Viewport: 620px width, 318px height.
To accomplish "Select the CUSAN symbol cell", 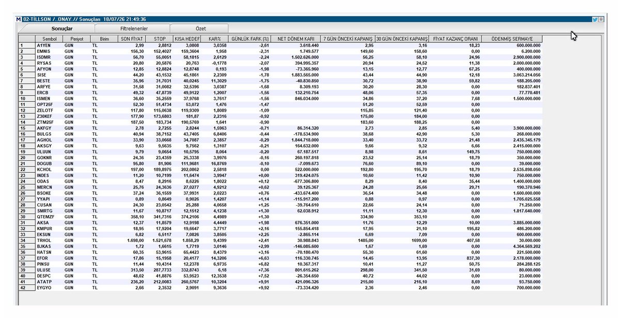I will (49, 204).
